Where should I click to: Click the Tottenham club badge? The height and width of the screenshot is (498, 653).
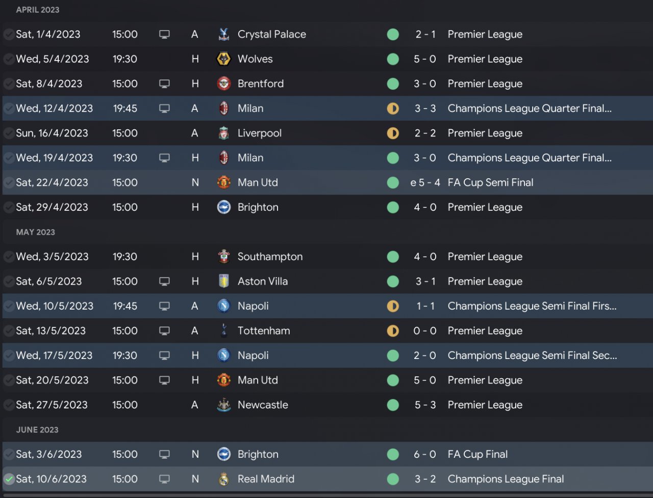223,331
